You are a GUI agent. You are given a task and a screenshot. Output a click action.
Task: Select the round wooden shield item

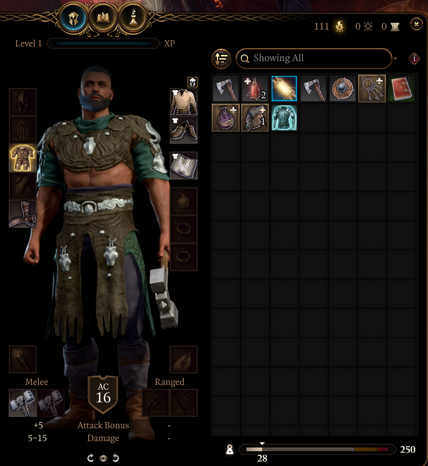[x=342, y=88]
